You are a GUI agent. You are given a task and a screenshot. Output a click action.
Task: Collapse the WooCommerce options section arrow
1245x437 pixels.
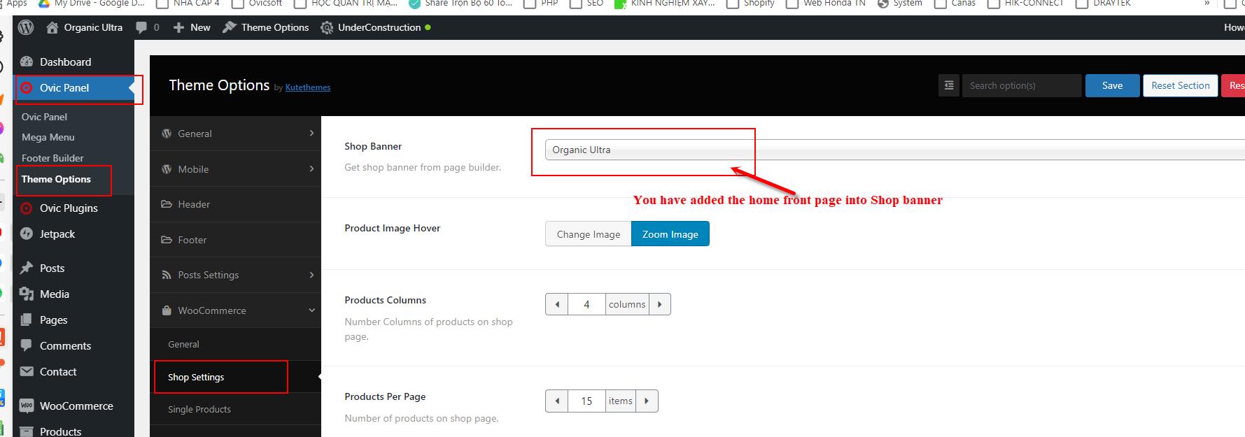pyautogui.click(x=311, y=310)
